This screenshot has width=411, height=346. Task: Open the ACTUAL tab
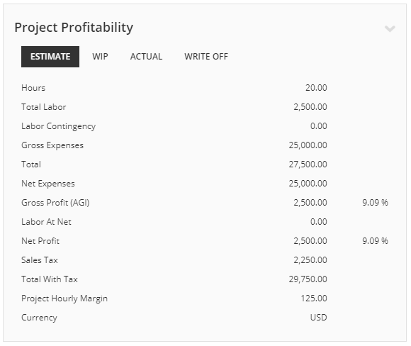click(146, 57)
